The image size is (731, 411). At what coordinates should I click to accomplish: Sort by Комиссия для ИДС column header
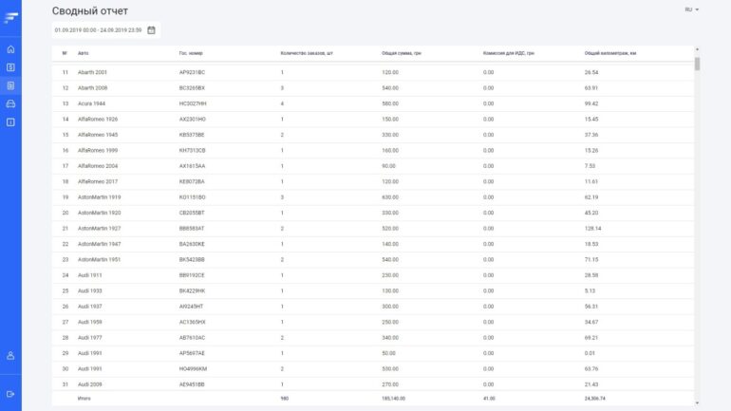(509, 53)
